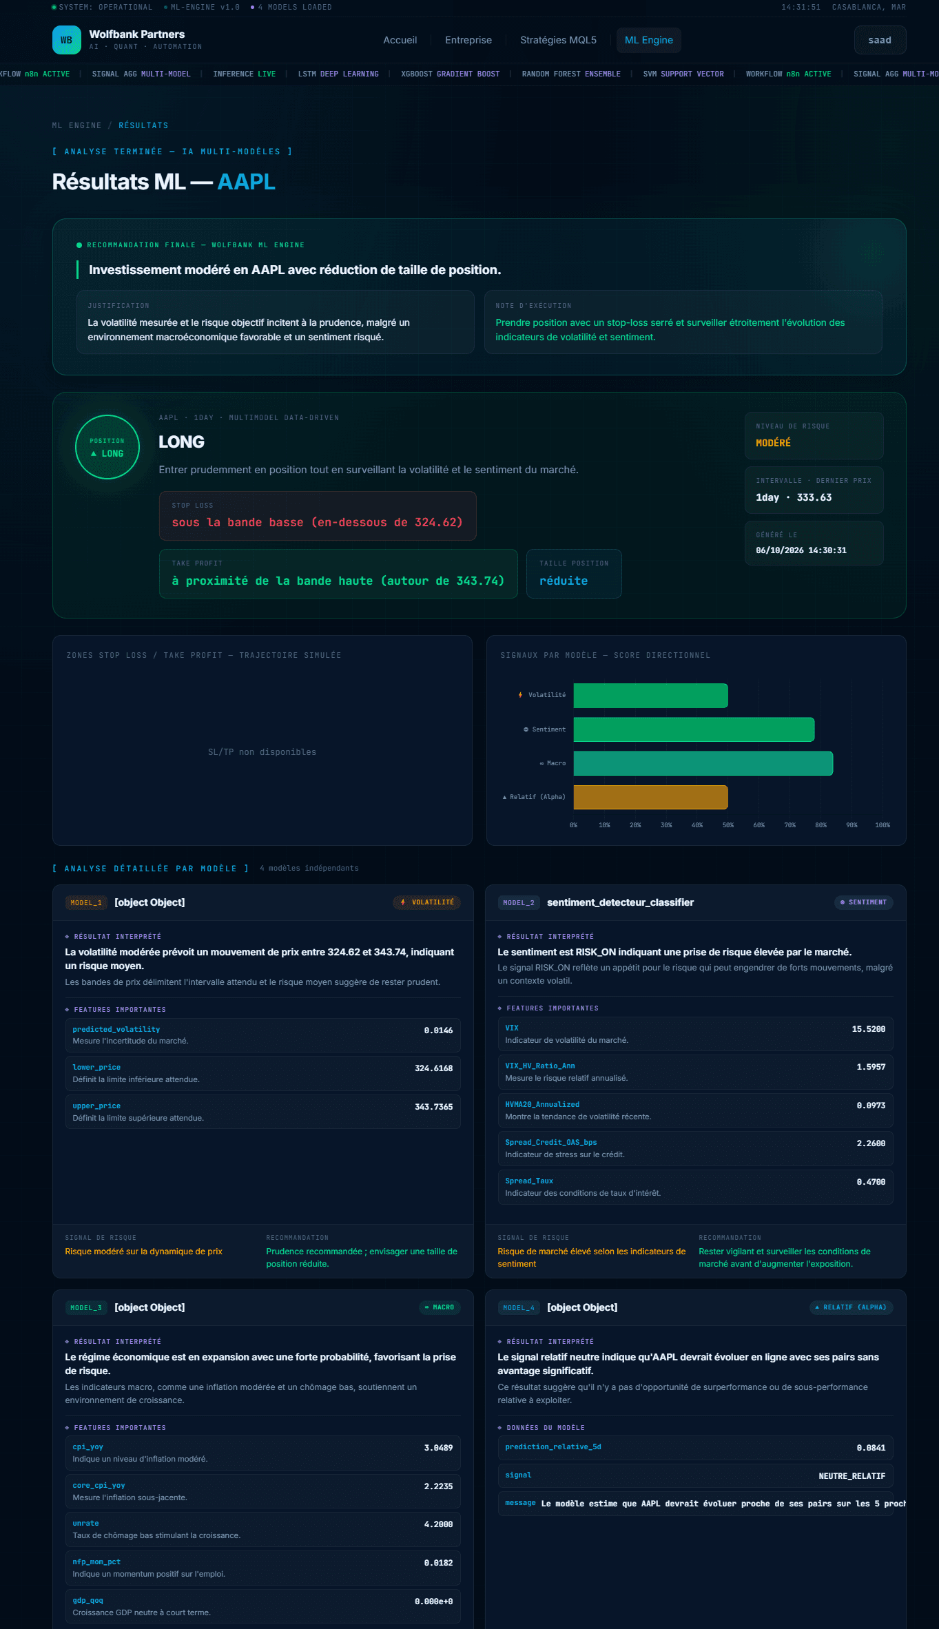The height and width of the screenshot is (1629, 939).
Task: Click the WB logo icon
Action: (66, 40)
